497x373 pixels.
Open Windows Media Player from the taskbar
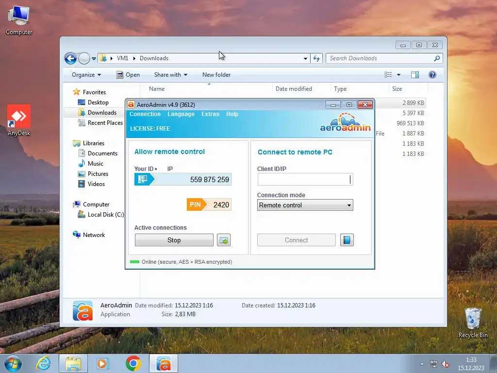[103, 363]
